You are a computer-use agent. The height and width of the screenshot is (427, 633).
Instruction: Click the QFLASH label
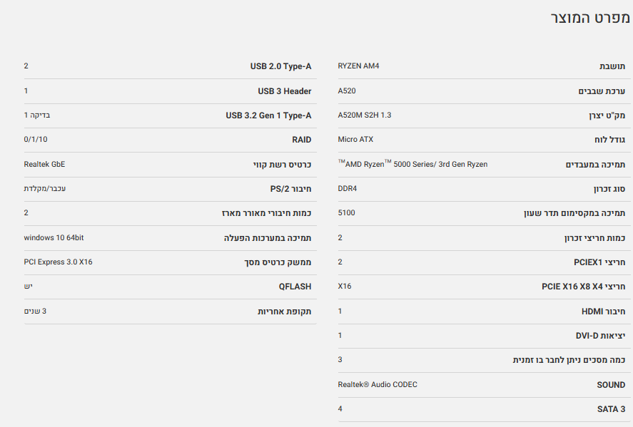click(x=295, y=287)
